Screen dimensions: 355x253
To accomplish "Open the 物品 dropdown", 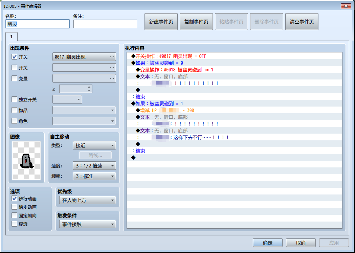I will pos(84,110).
